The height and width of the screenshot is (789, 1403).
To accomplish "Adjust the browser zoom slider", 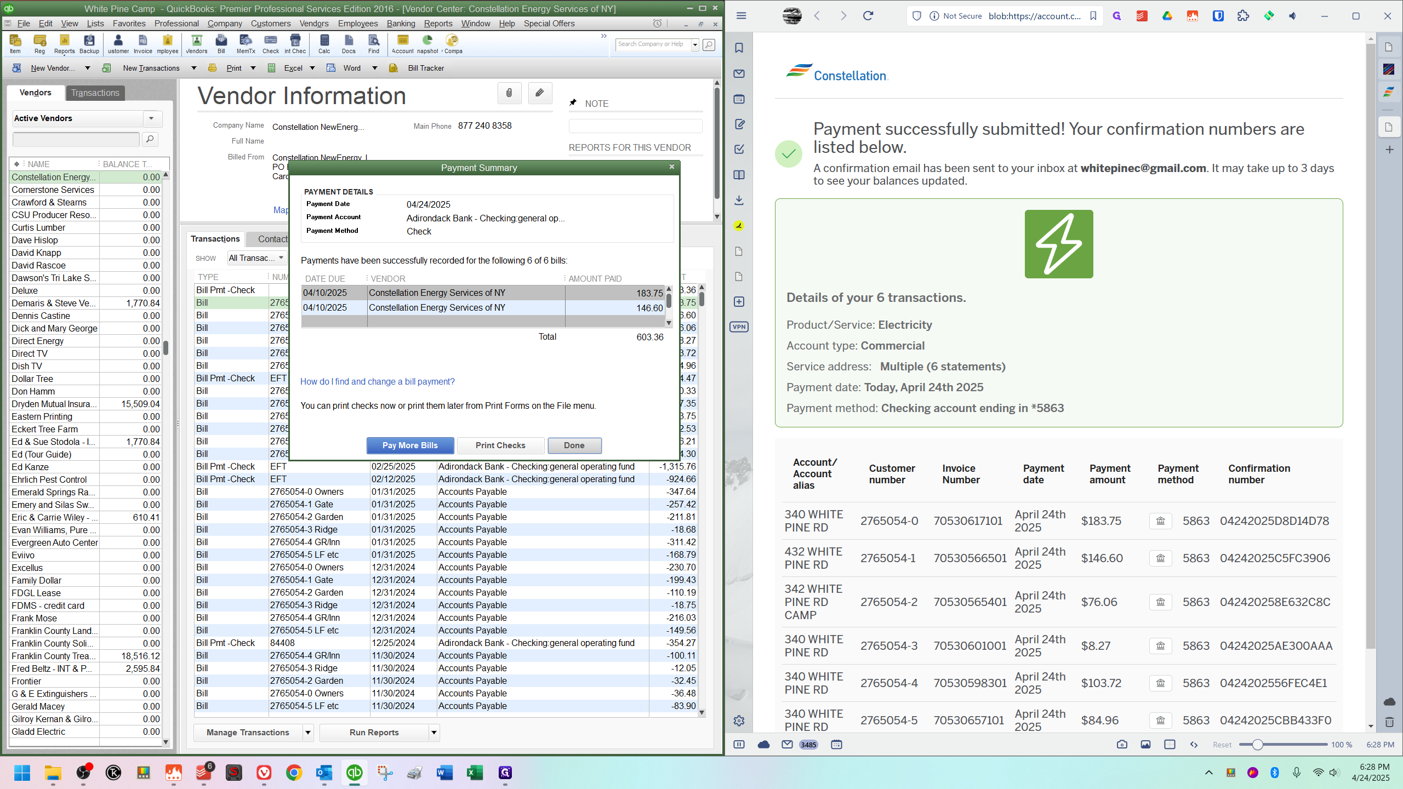I will point(1258,745).
